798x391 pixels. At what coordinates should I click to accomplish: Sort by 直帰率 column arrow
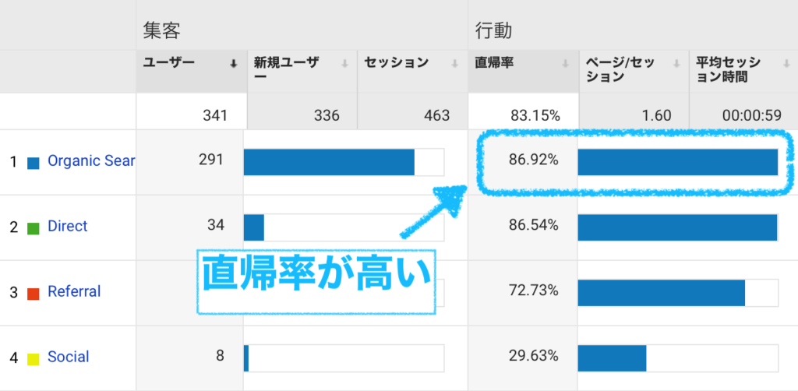[566, 65]
